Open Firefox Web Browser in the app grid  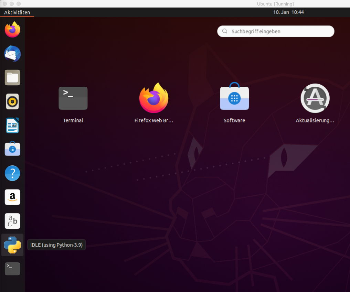pyautogui.click(x=154, y=98)
